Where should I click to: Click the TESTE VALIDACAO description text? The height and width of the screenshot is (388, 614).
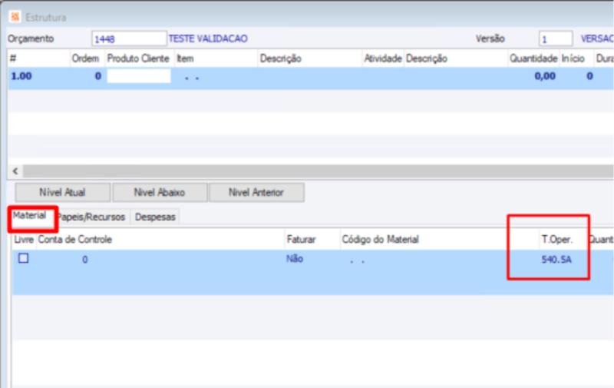pyautogui.click(x=208, y=38)
